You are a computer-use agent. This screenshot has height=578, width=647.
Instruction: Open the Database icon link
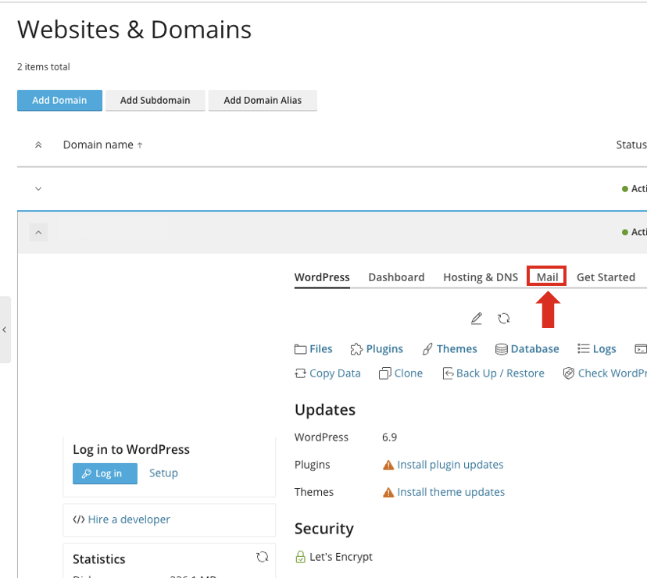[527, 349]
